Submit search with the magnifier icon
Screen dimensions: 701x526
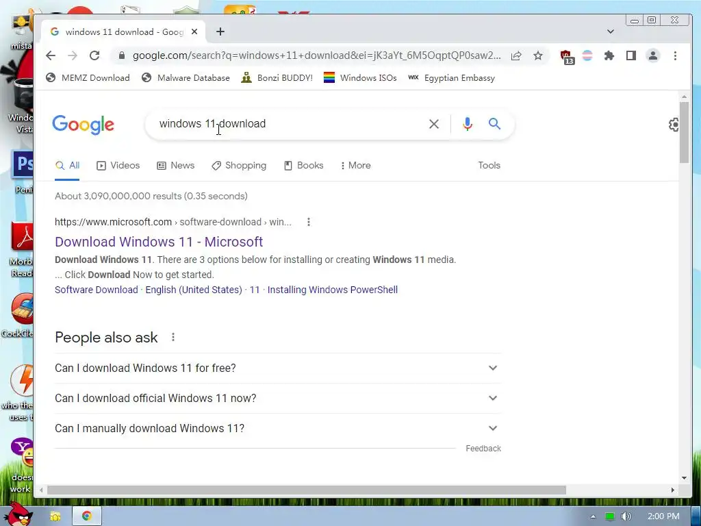point(494,123)
